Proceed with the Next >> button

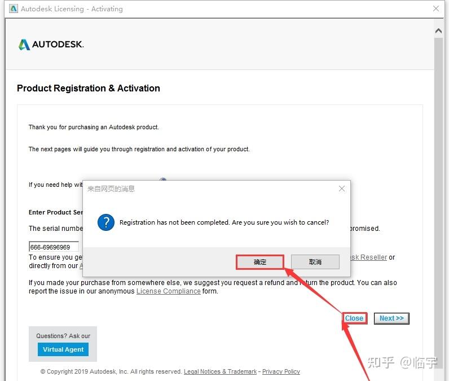[x=391, y=318]
